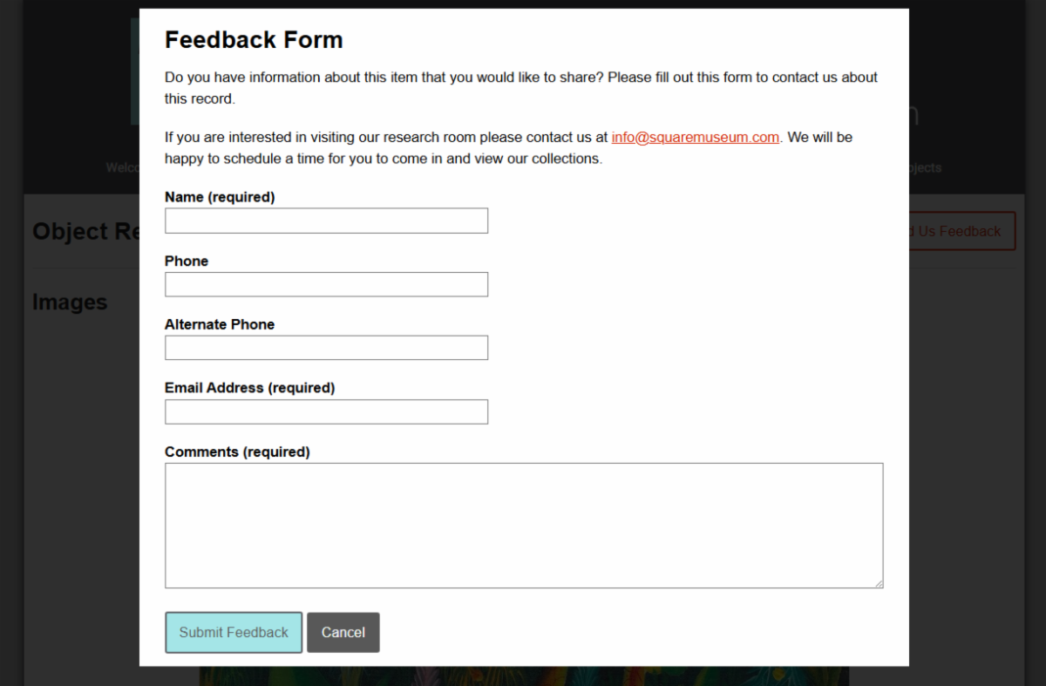Grab the Comments box resize handle

tap(879, 583)
